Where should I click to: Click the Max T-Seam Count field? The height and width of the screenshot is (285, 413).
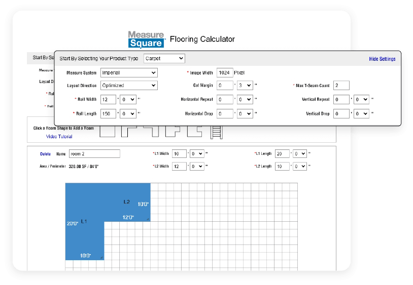(341, 86)
